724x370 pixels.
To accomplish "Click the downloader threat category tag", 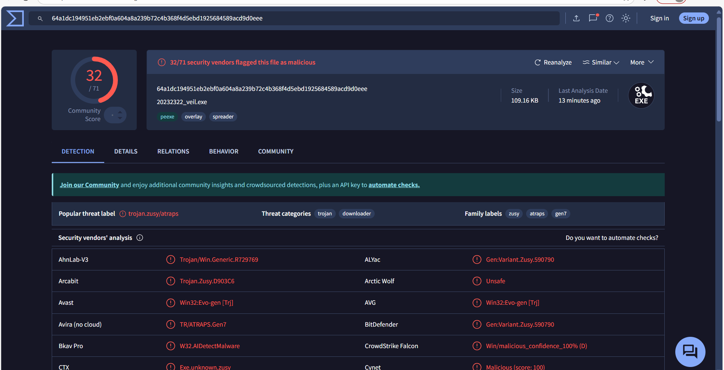I will point(357,214).
